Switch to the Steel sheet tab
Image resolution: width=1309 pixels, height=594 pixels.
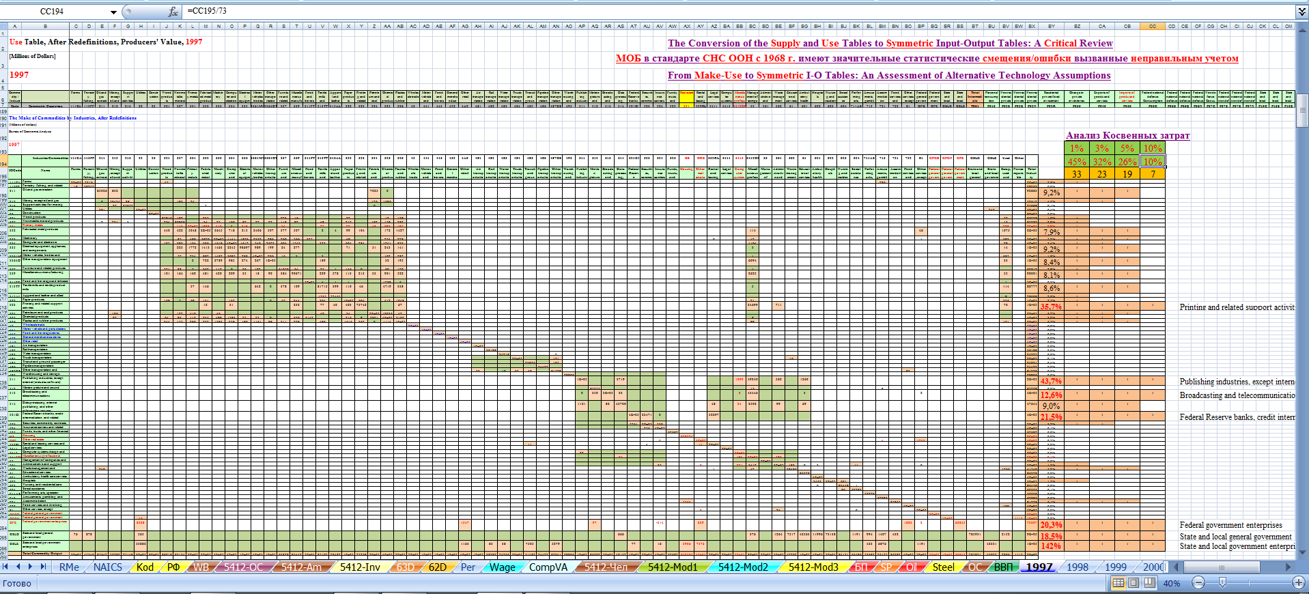(x=943, y=567)
